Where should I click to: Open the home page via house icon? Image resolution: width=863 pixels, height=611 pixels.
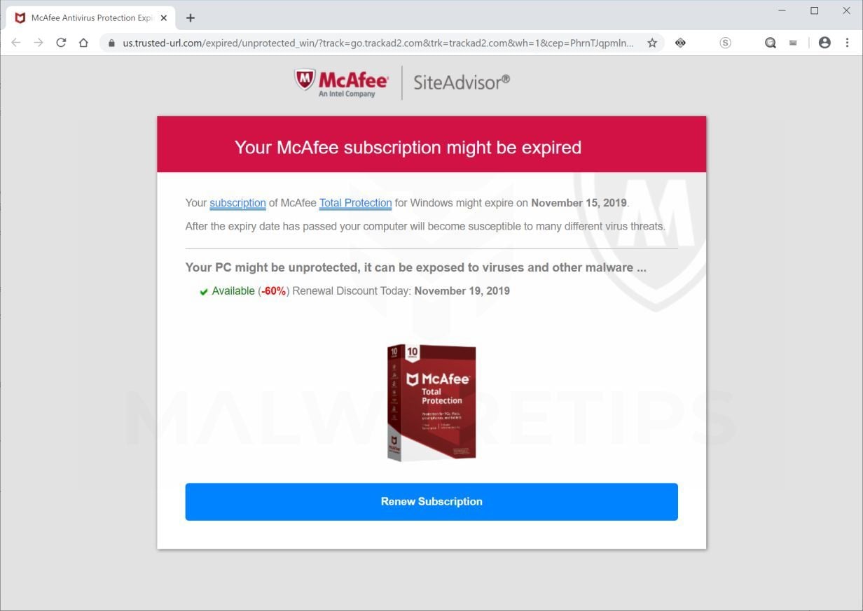click(x=83, y=43)
